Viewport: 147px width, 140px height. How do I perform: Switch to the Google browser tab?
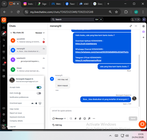click(x=98, y=4)
